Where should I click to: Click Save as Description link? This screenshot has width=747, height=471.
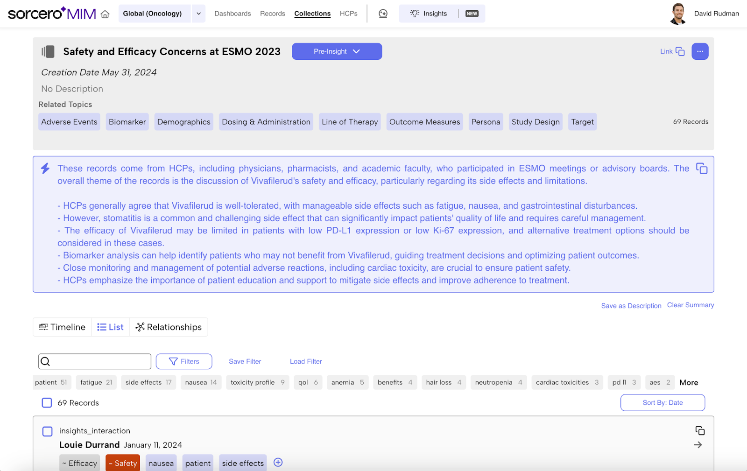pyautogui.click(x=631, y=306)
